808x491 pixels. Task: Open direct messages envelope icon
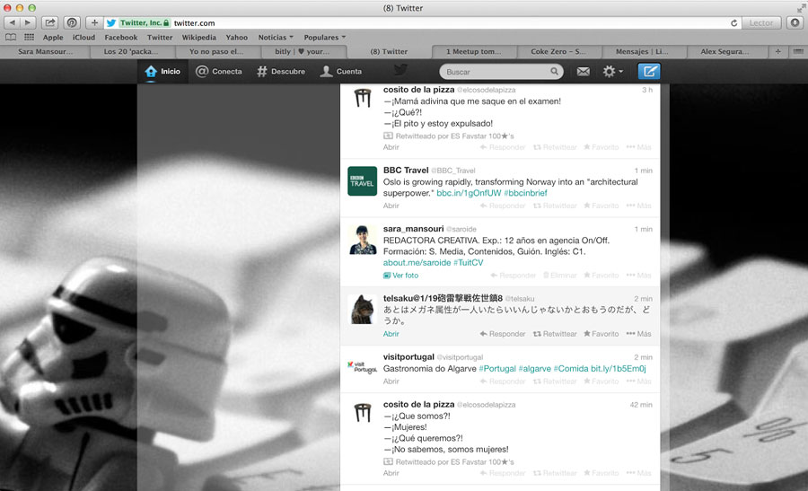(x=584, y=72)
